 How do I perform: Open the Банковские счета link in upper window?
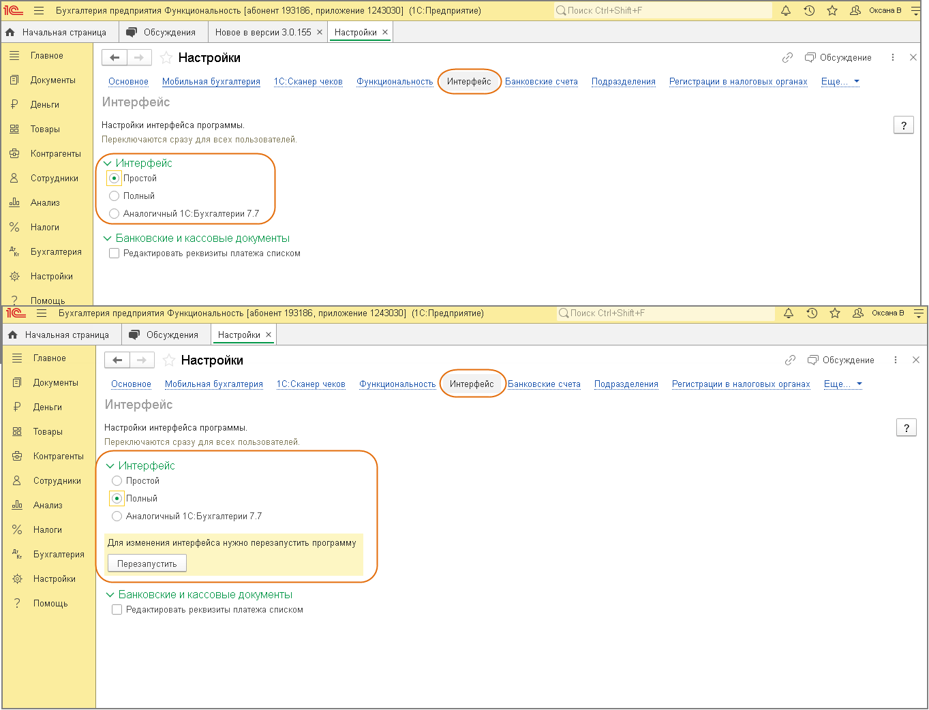541,82
